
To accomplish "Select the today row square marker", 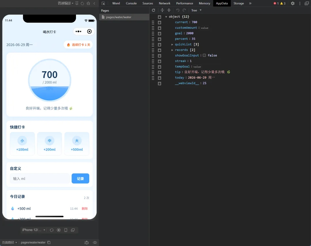I will click(160, 78).
